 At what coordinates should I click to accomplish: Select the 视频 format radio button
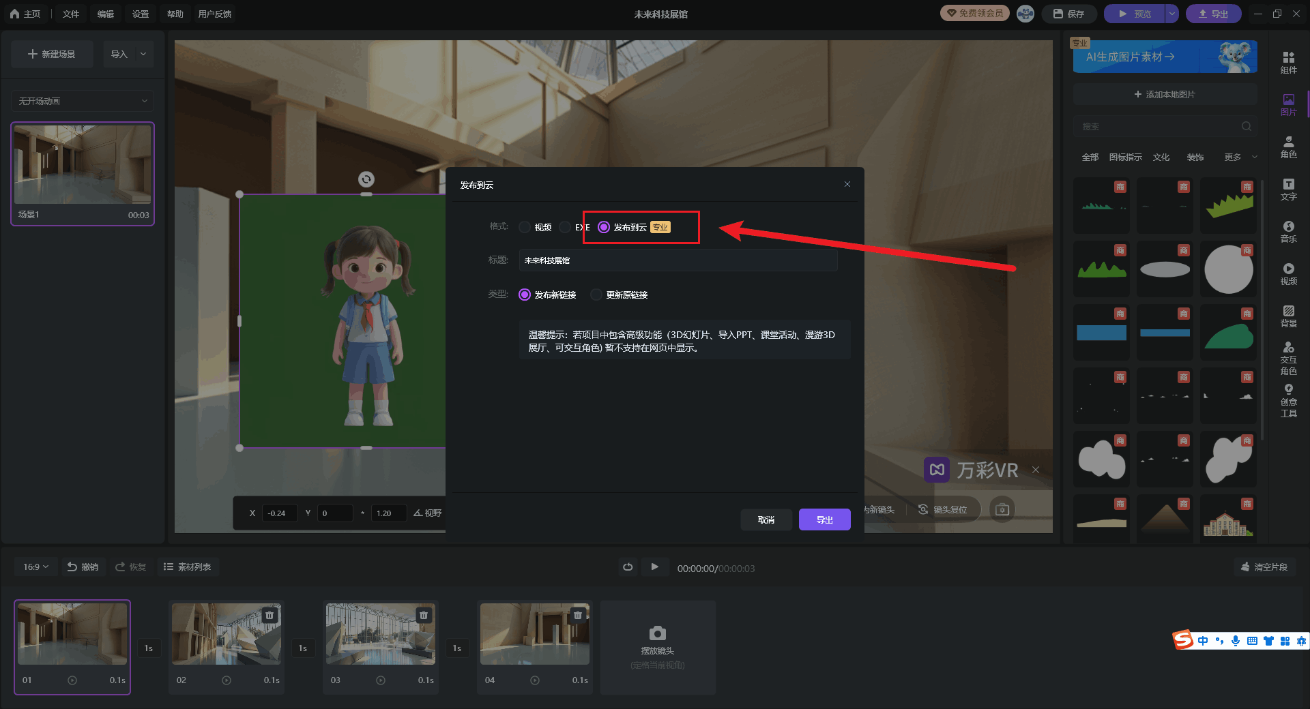(525, 228)
